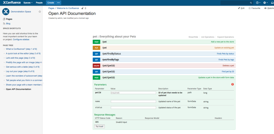Open Blog in the sidebar
Image resolution: width=274 pixels, height=134 pixels.
coord(8,24)
